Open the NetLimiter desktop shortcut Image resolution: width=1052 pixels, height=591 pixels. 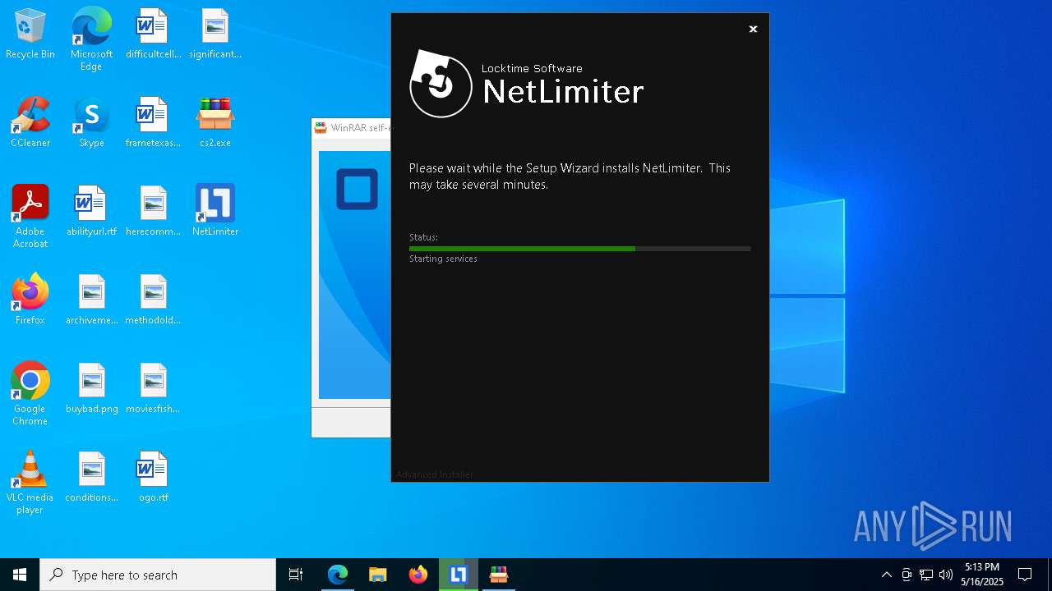point(215,212)
